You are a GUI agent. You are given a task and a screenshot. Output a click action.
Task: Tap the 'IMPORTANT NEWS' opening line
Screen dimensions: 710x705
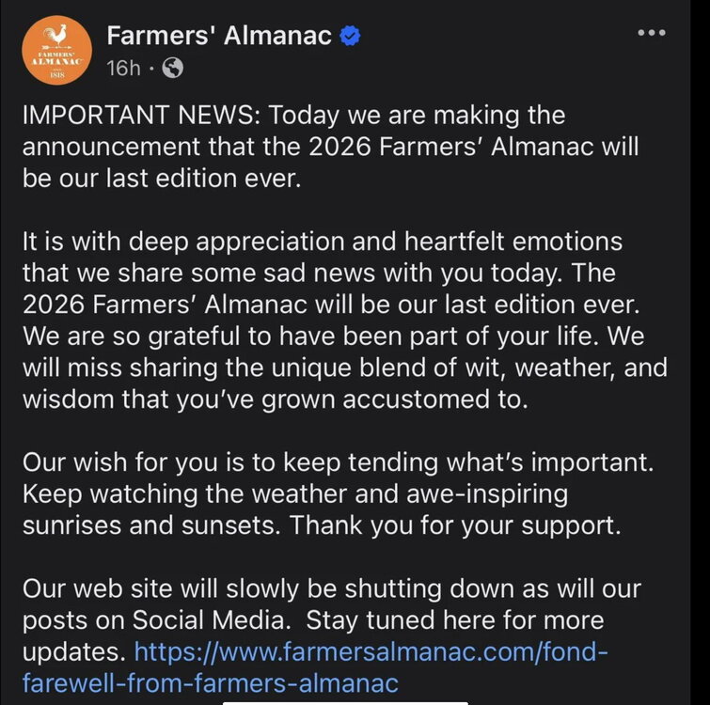point(293,116)
